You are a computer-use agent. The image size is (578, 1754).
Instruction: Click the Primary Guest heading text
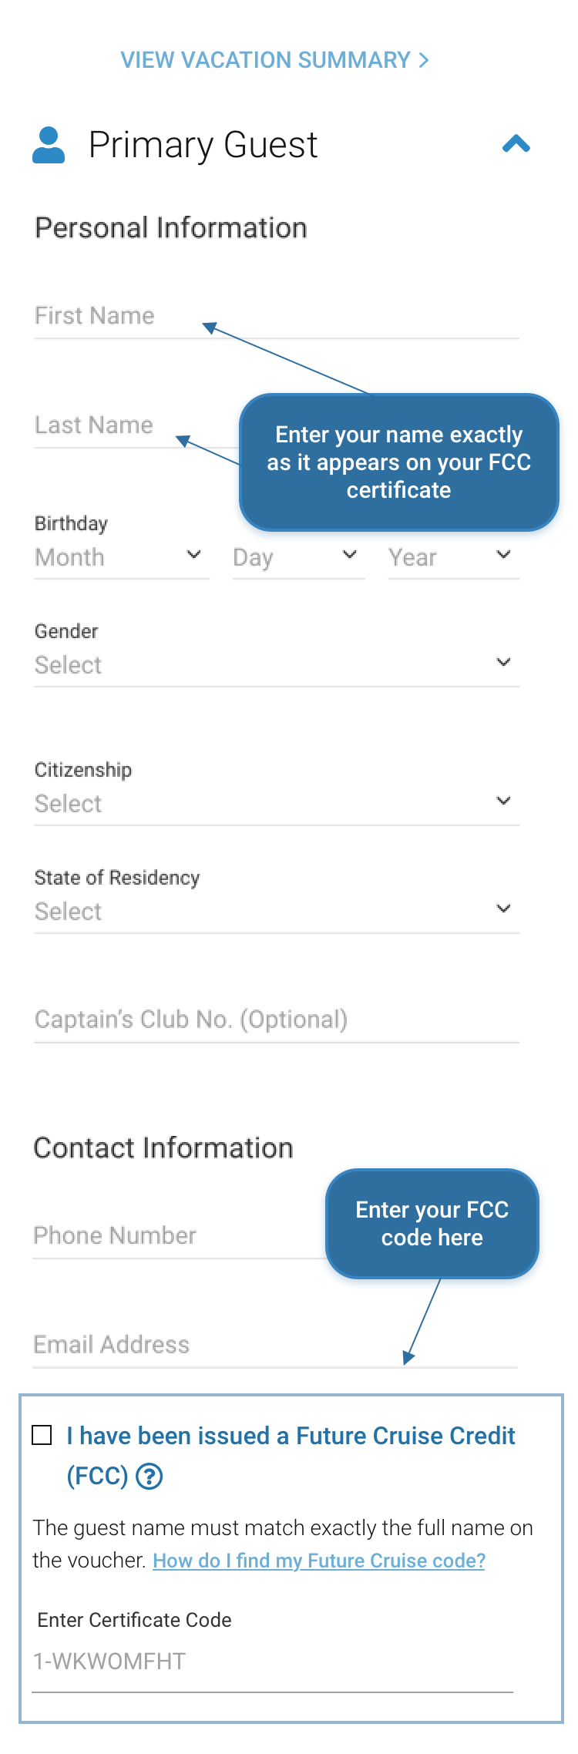coord(203,145)
